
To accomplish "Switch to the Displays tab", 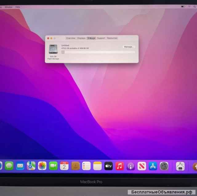I will click(x=81, y=38).
